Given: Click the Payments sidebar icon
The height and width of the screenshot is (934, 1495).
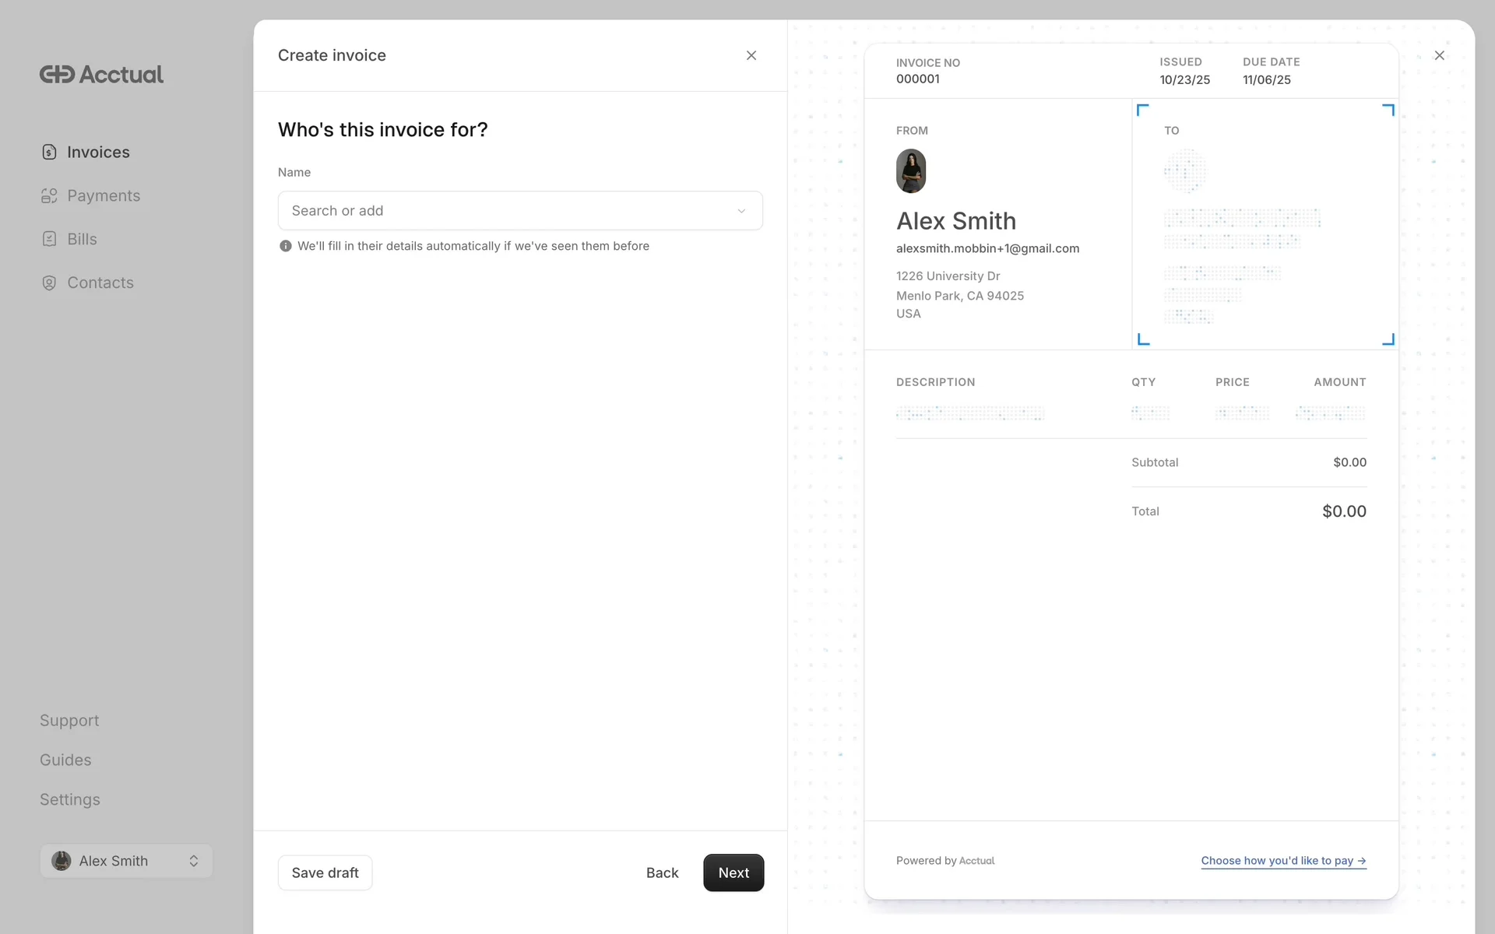Looking at the screenshot, I should point(49,195).
